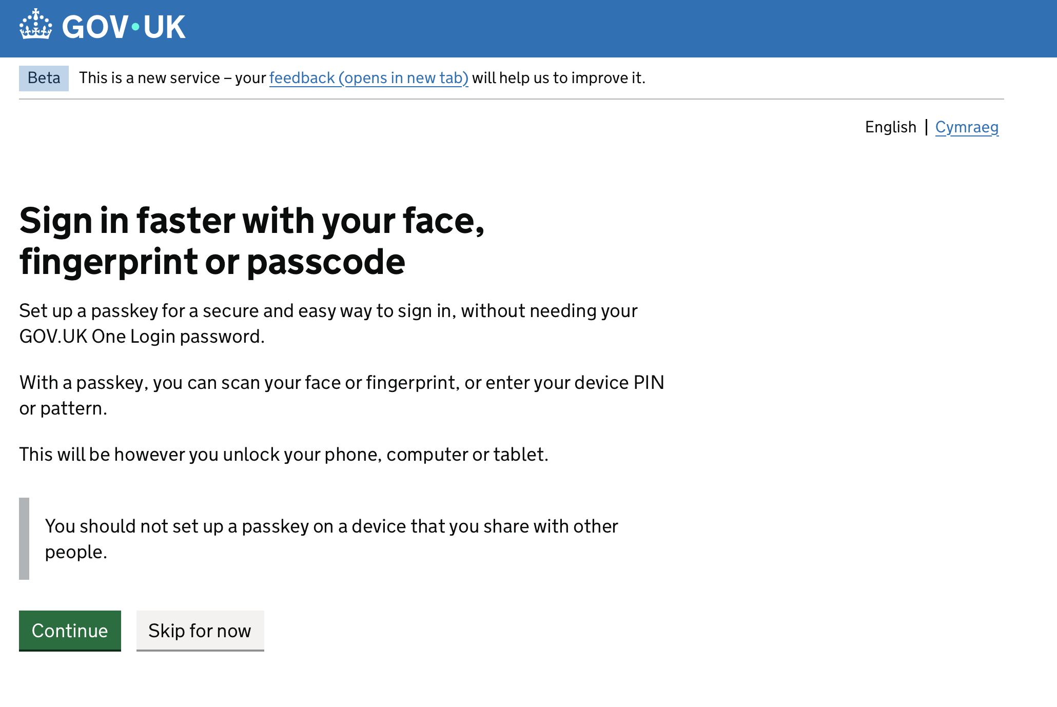Click the 'With a passkey' paragraph text
1057x707 pixels.
pyautogui.click(x=342, y=395)
